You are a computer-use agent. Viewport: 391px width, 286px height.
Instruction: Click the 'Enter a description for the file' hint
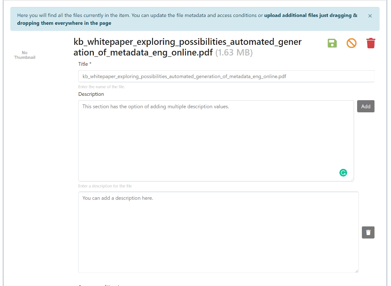pos(105,186)
